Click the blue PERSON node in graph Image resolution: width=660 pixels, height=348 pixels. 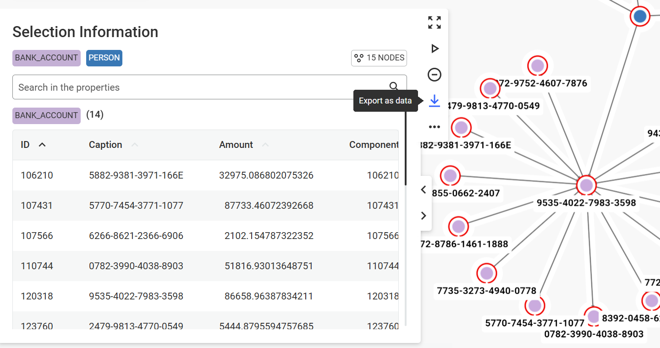click(640, 16)
